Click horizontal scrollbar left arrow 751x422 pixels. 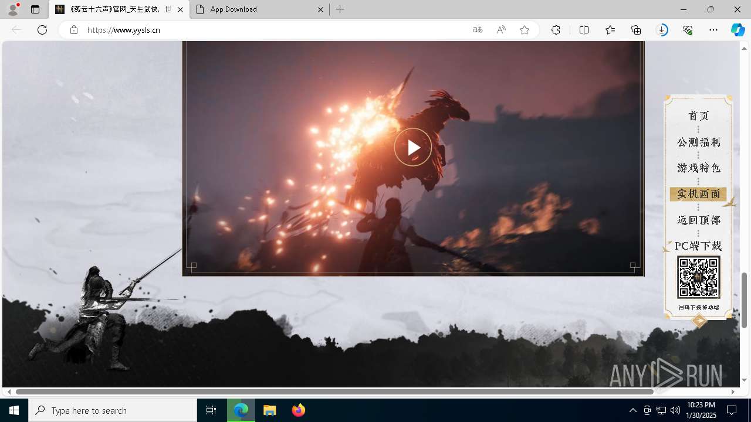9,392
